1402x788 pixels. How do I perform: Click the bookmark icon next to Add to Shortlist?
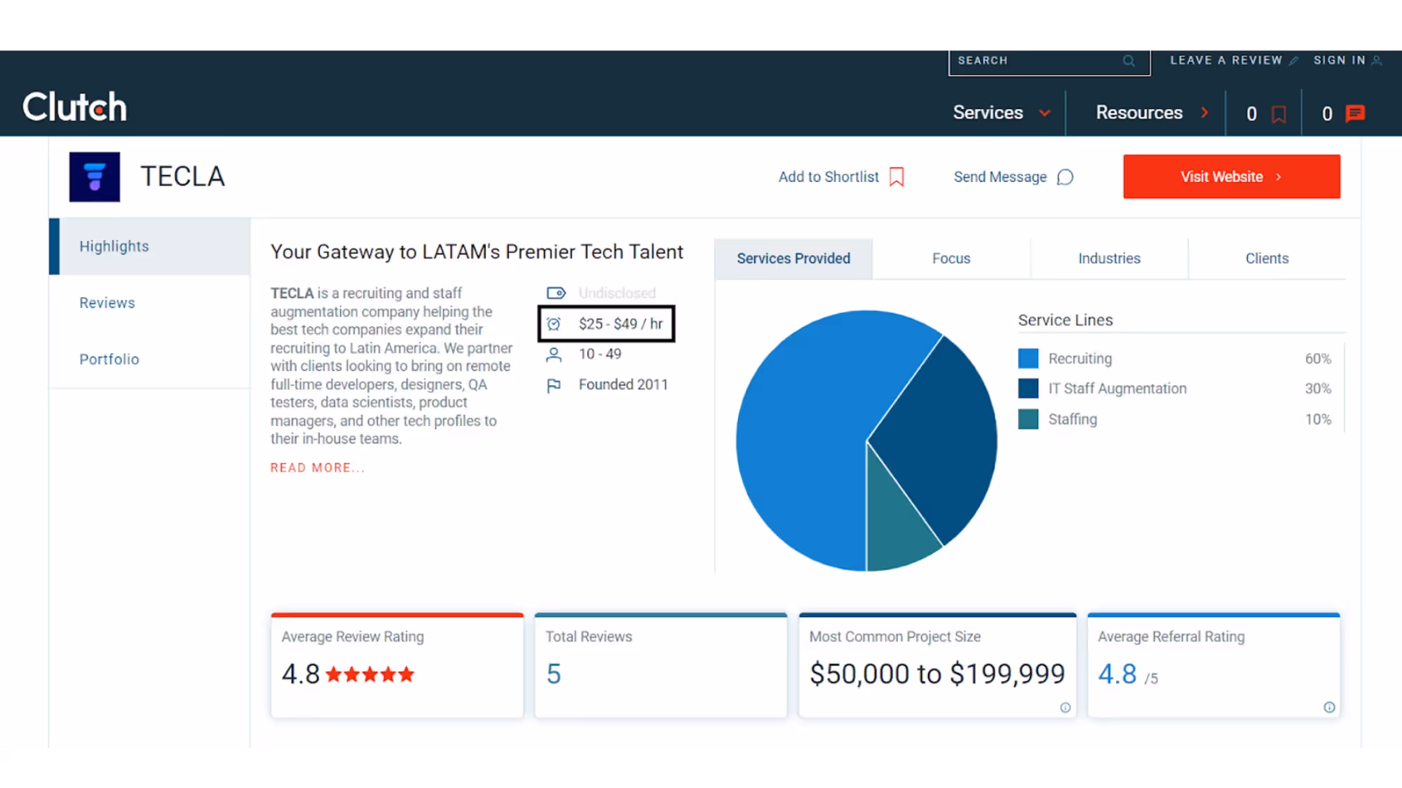tap(897, 177)
